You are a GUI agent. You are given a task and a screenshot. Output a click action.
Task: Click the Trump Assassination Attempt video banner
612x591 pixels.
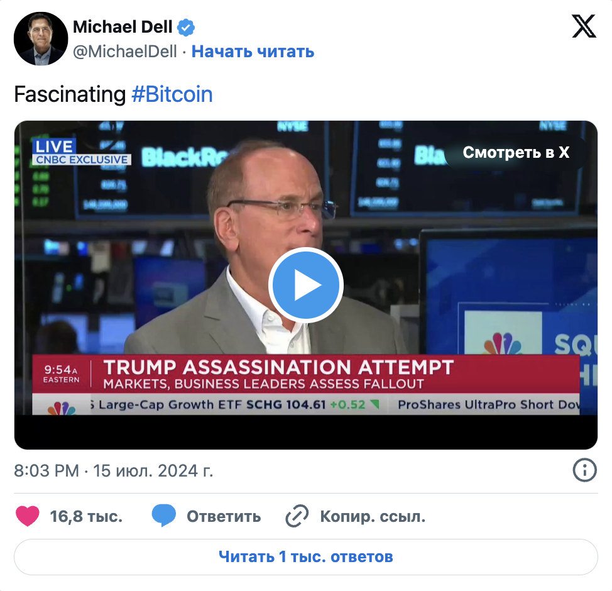click(306, 374)
